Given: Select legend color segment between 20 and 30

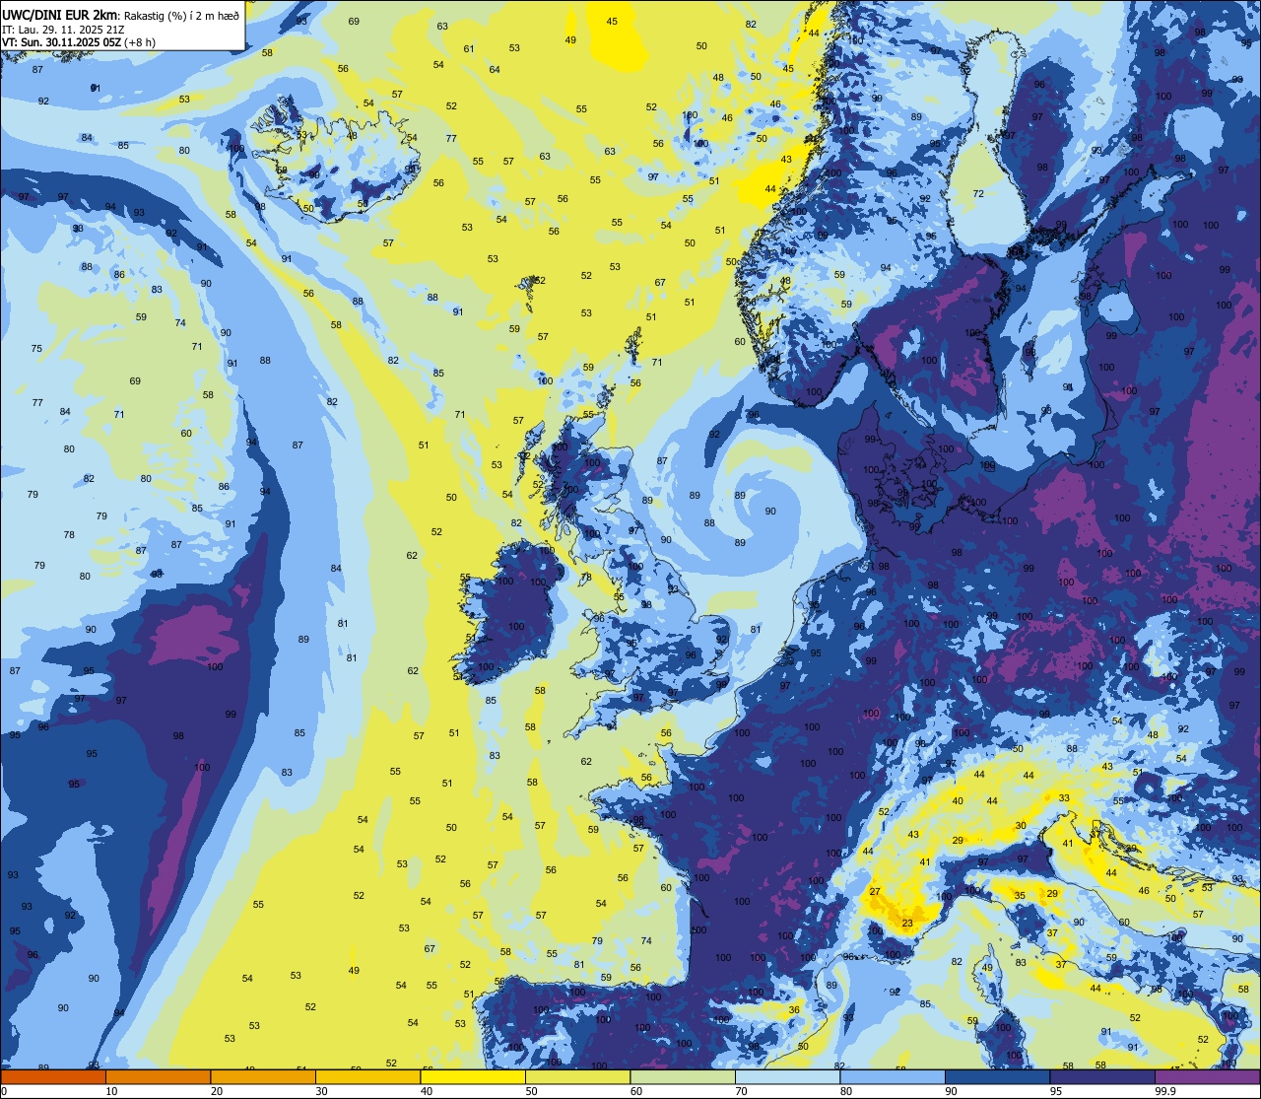Looking at the screenshot, I should [263, 1076].
